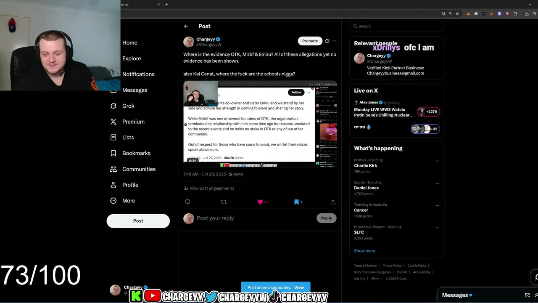
Task: Click the Search field on X
Action: (397, 26)
